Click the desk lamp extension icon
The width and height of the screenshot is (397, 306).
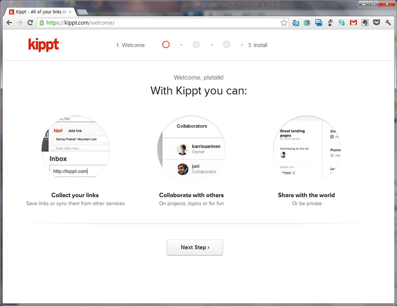point(330,23)
